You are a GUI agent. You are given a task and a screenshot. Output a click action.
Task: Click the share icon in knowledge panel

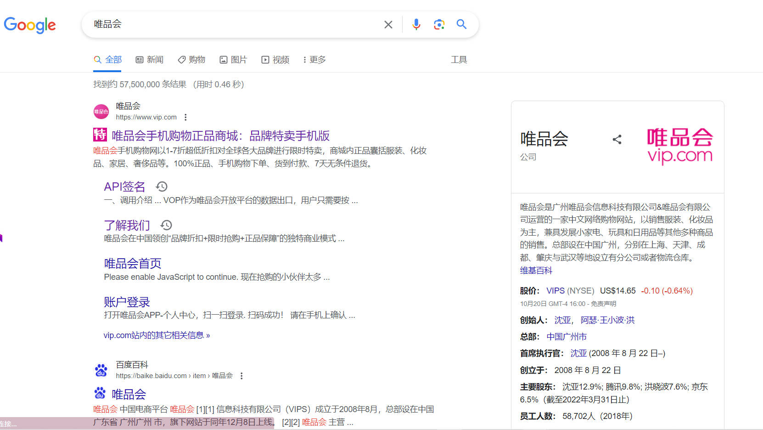click(x=617, y=139)
